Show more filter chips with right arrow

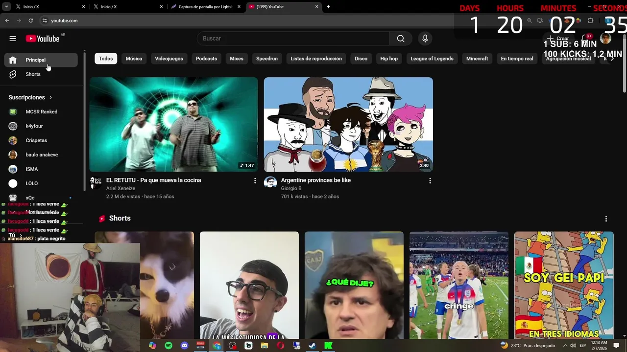coord(611,59)
